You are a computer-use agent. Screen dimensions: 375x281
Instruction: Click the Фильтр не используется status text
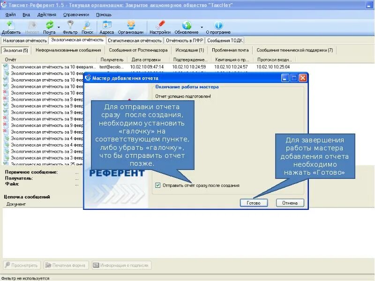(x=25, y=278)
